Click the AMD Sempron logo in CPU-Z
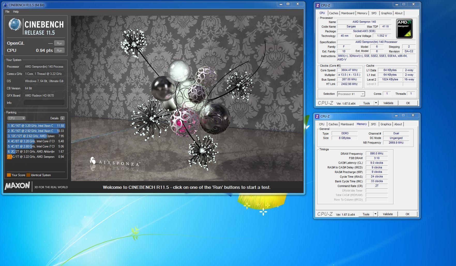 pyautogui.click(x=404, y=29)
